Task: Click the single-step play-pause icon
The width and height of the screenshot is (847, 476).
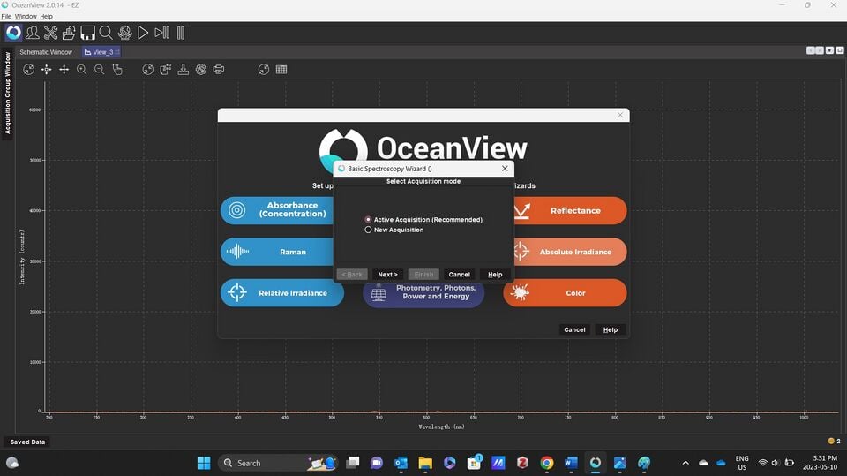Action: click(x=161, y=33)
